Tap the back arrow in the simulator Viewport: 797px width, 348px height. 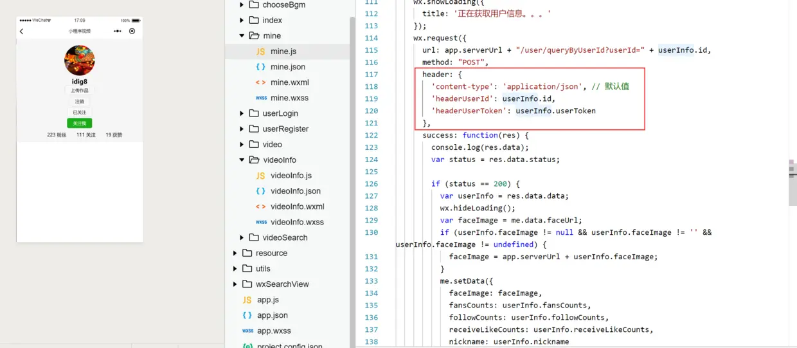[21, 31]
